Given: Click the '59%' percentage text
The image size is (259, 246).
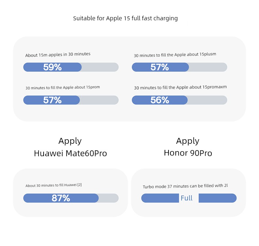Looking at the screenshot, I should click(52, 67).
